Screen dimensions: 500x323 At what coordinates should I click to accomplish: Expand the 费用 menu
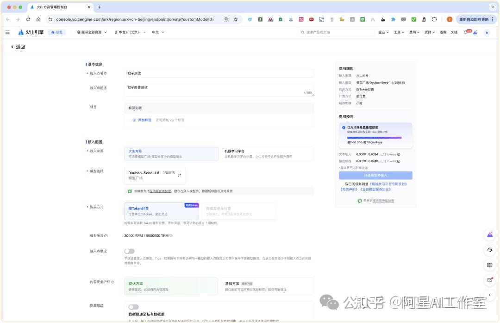tap(414, 32)
